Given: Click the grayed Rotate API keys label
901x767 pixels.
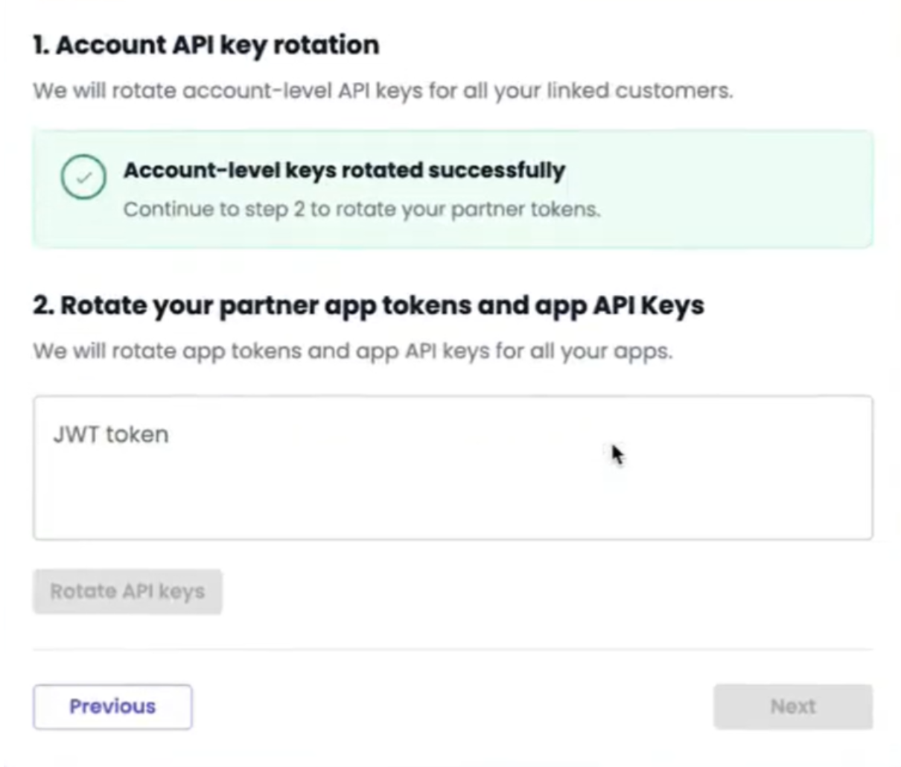Looking at the screenshot, I should [127, 592].
